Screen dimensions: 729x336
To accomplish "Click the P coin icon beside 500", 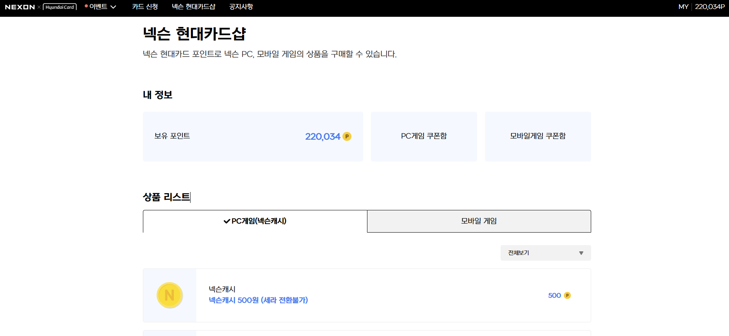I will pos(567,295).
